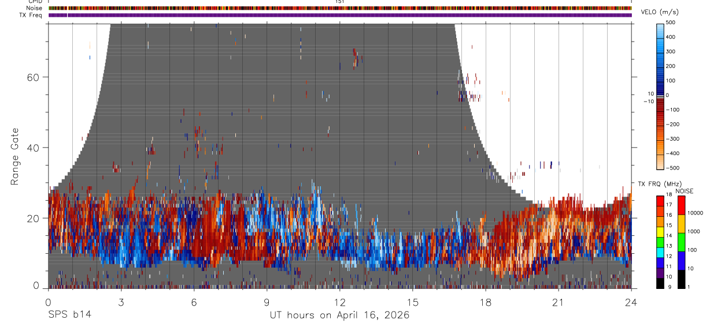Click the purple TX Freq strip above the plot
This screenshot has width=710, height=327.
pos(340,15)
